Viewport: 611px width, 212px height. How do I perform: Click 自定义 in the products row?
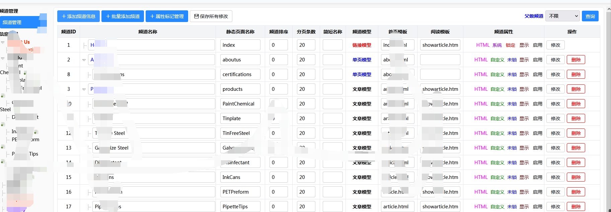[498, 89]
